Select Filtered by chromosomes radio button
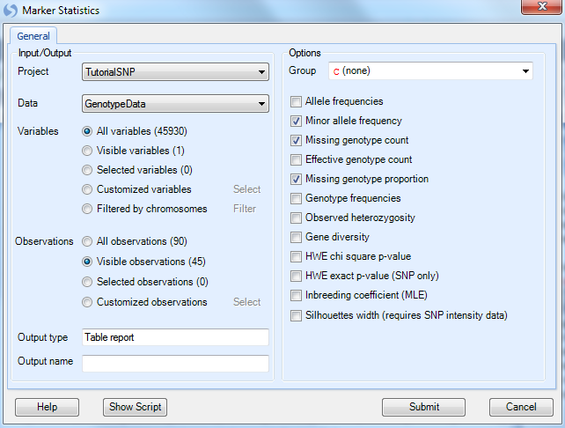The height and width of the screenshot is (428, 565). (x=87, y=209)
